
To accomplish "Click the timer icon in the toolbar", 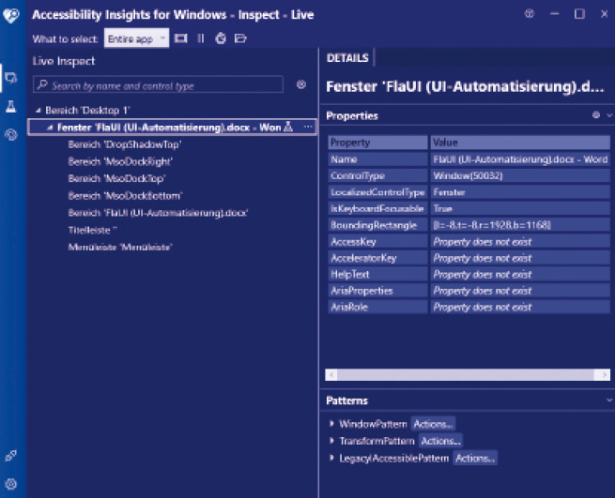I will click(221, 38).
